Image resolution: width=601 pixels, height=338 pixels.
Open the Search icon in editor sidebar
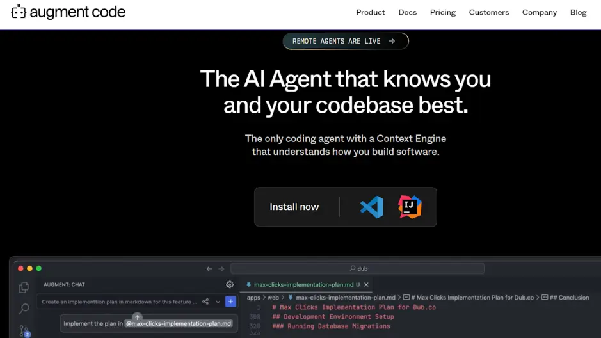point(24,308)
